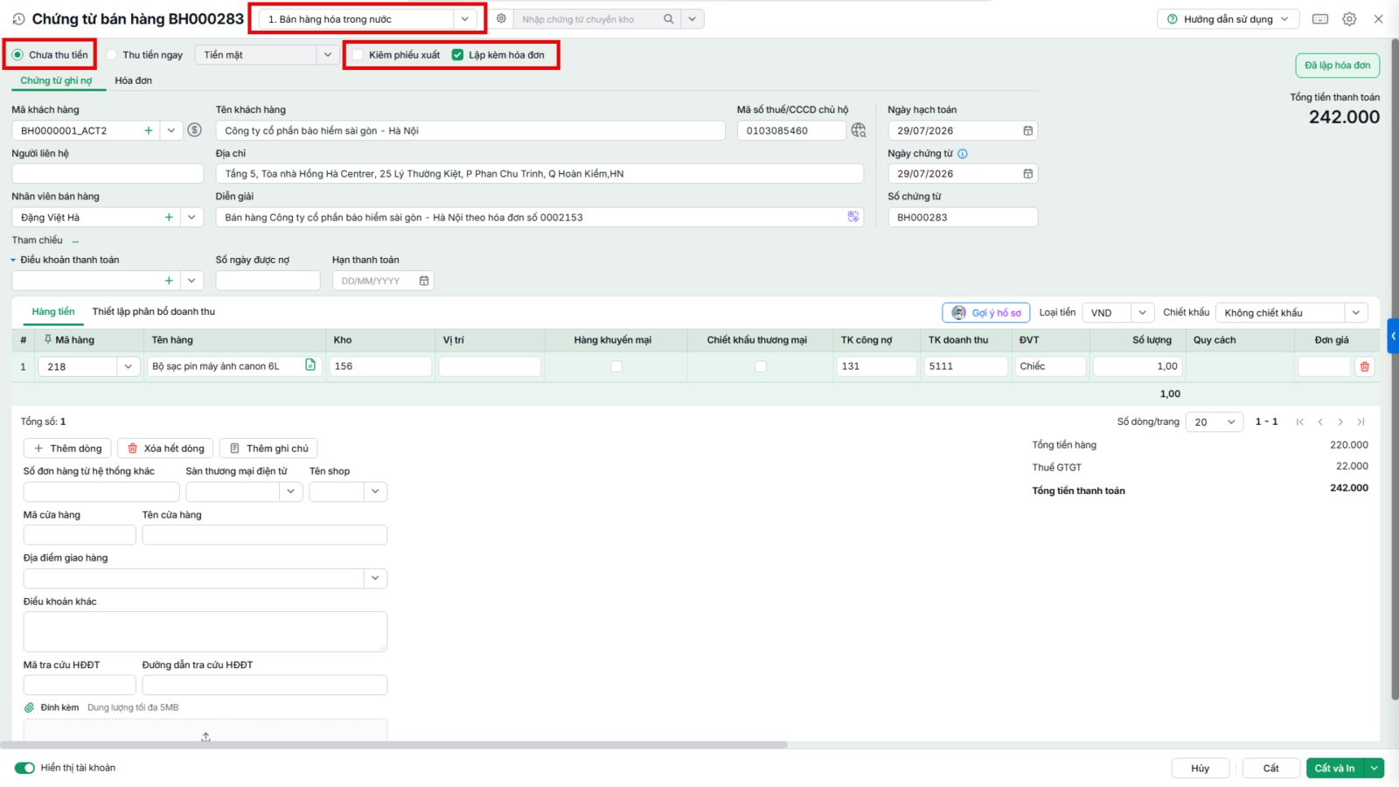Switch to Hóa đơn tab
The image size is (1399, 787).
pos(133,80)
